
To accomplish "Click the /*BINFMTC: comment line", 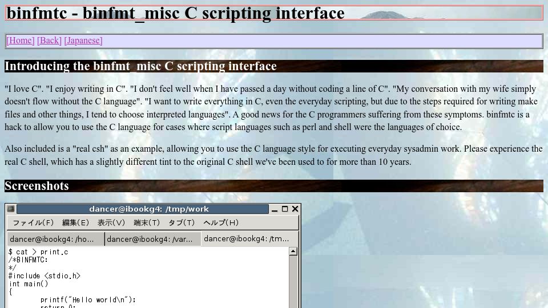I will (28, 260).
